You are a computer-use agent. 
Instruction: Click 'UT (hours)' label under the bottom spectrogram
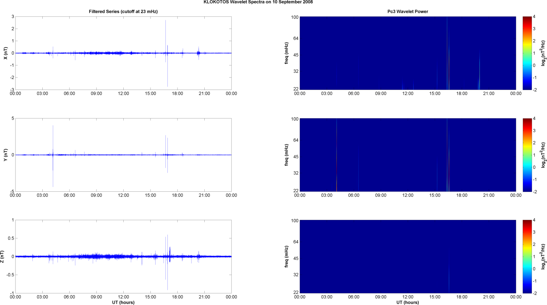click(408, 302)
